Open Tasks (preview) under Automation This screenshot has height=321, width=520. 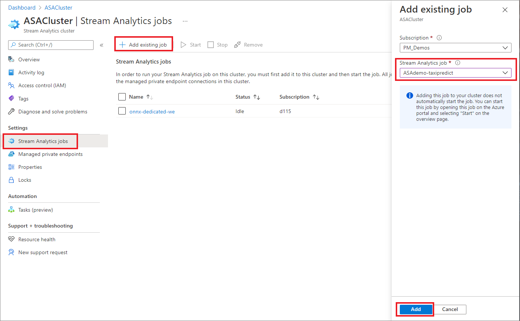(x=35, y=209)
